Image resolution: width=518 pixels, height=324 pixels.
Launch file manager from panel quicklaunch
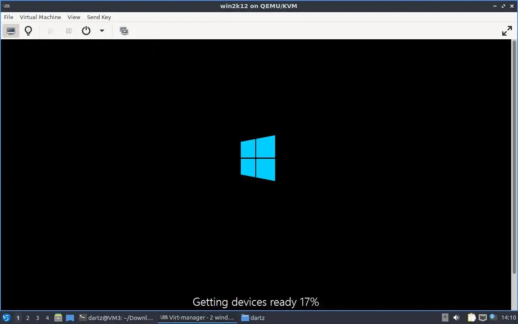click(x=58, y=318)
